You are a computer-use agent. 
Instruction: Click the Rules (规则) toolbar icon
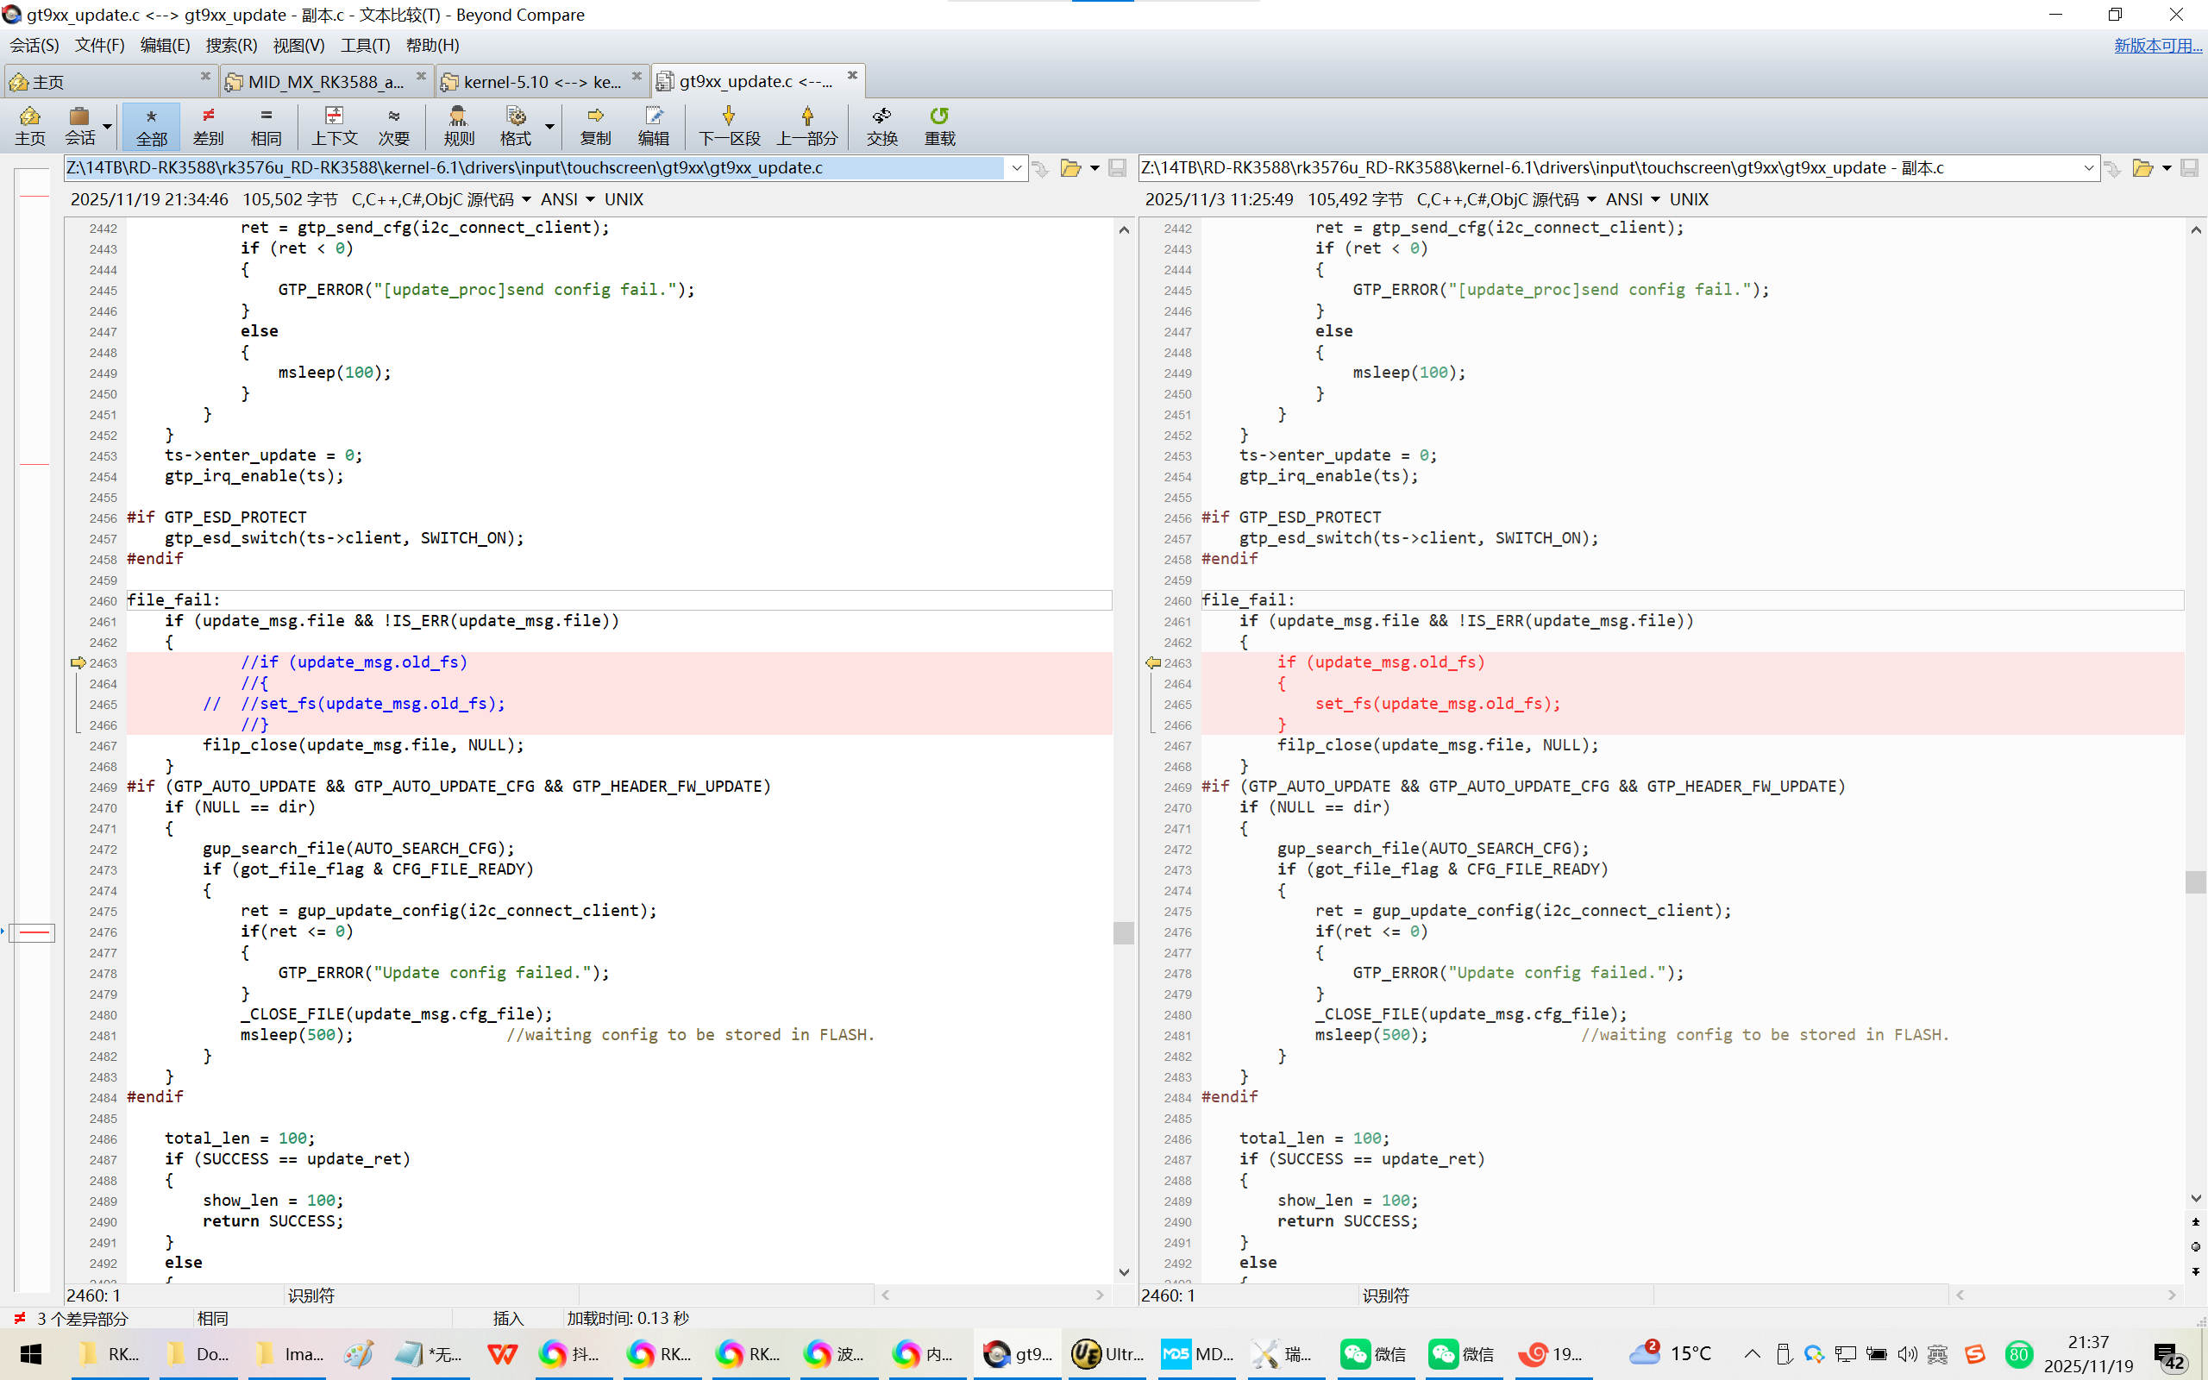point(458,125)
